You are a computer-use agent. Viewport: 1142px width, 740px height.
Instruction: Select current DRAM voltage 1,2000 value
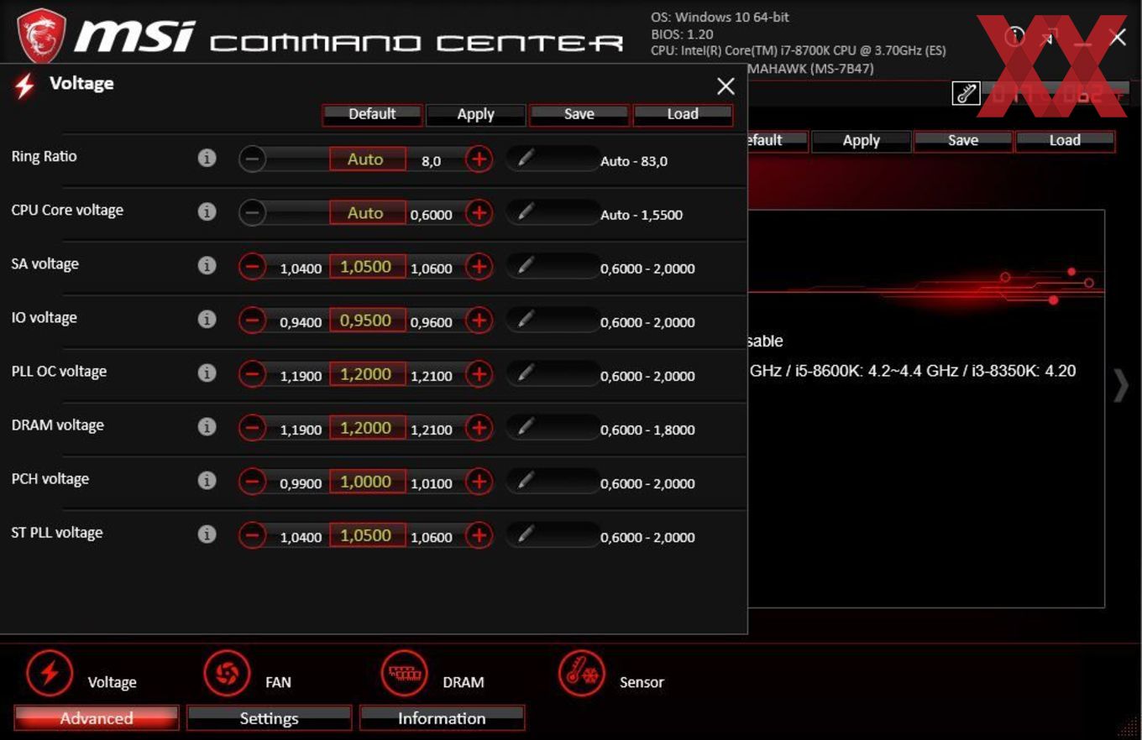click(367, 428)
